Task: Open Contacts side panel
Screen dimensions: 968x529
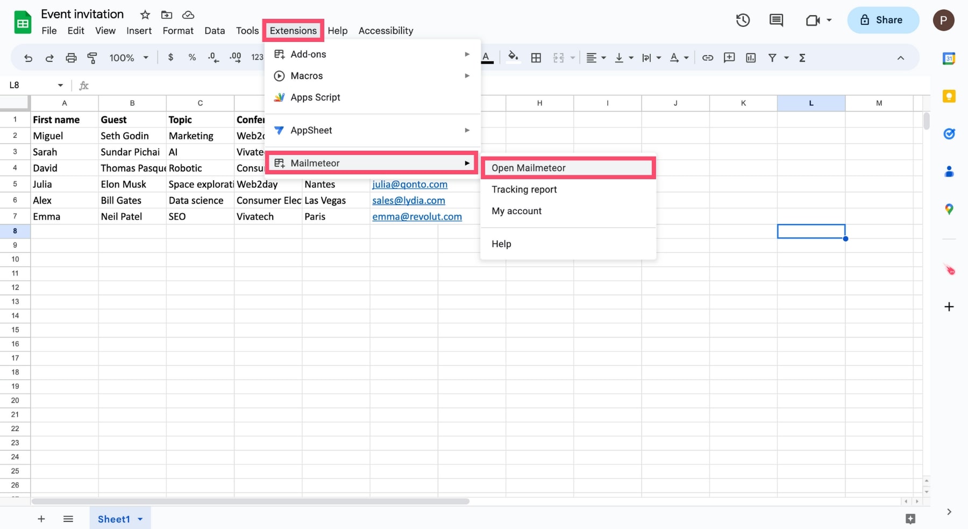Action: point(949,172)
